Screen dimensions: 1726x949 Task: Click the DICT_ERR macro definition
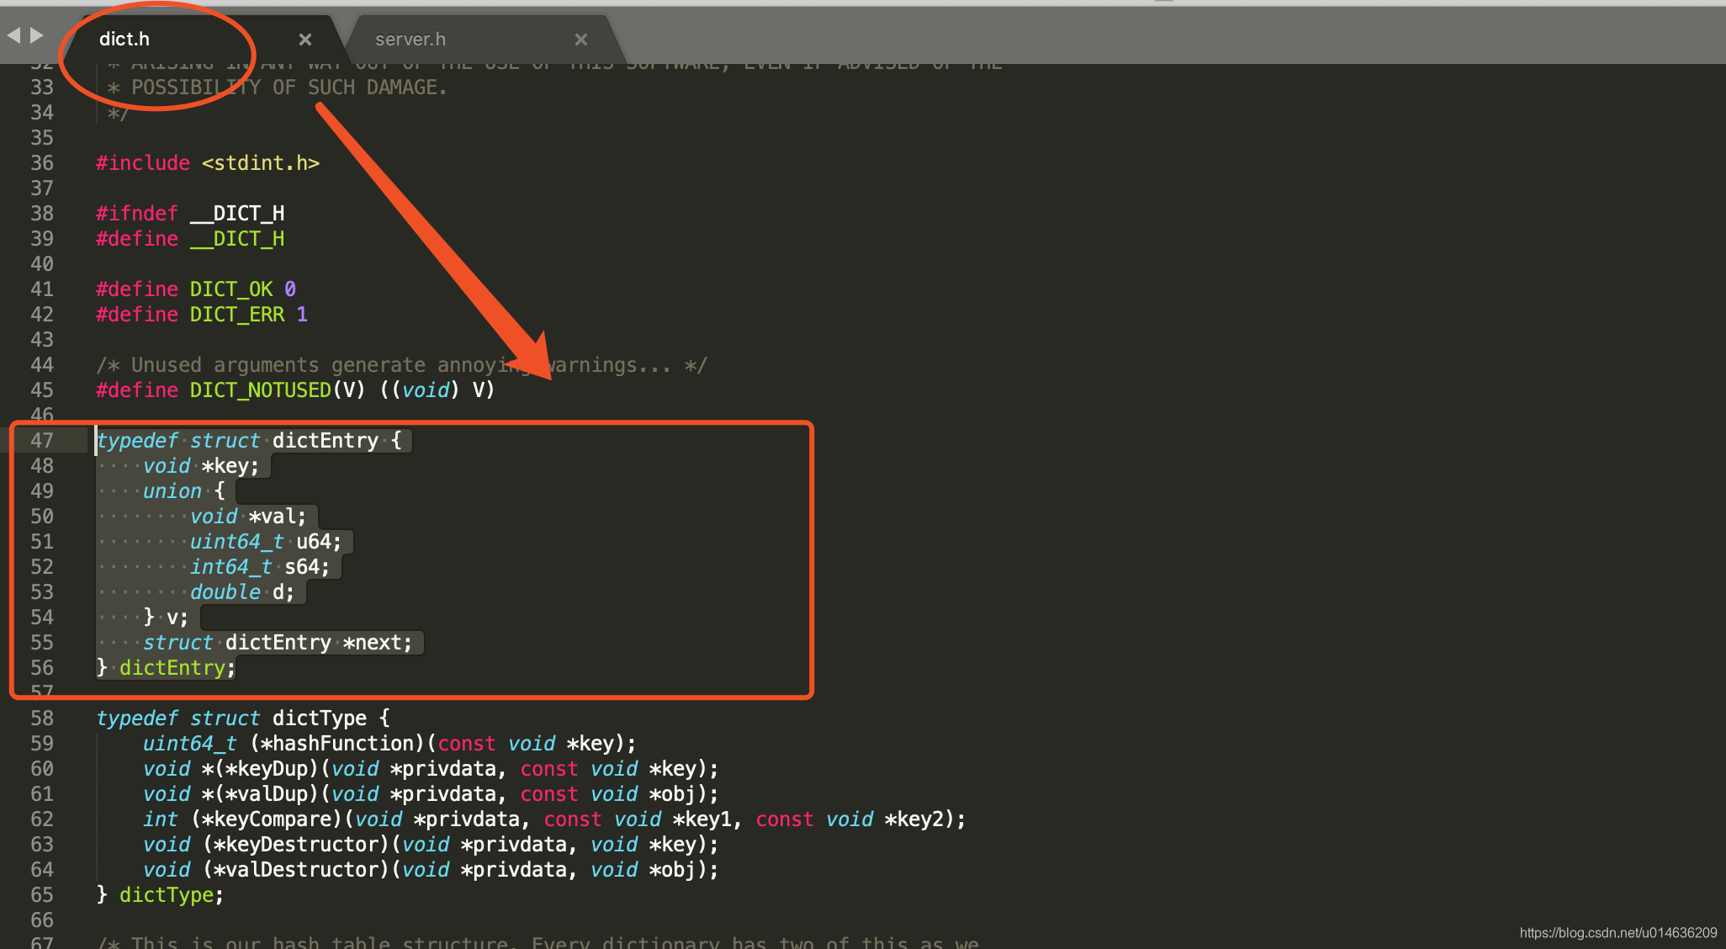pos(202,315)
